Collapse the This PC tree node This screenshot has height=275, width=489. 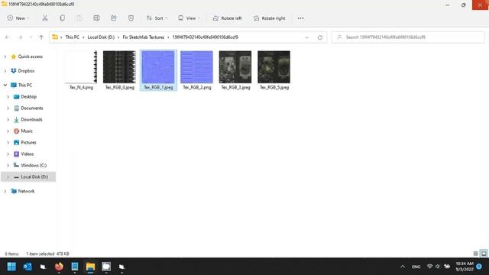pyautogui.click(x=5, y=85)
